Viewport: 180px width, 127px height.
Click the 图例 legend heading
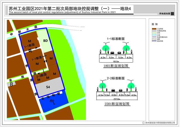click(x=155, y=24)
